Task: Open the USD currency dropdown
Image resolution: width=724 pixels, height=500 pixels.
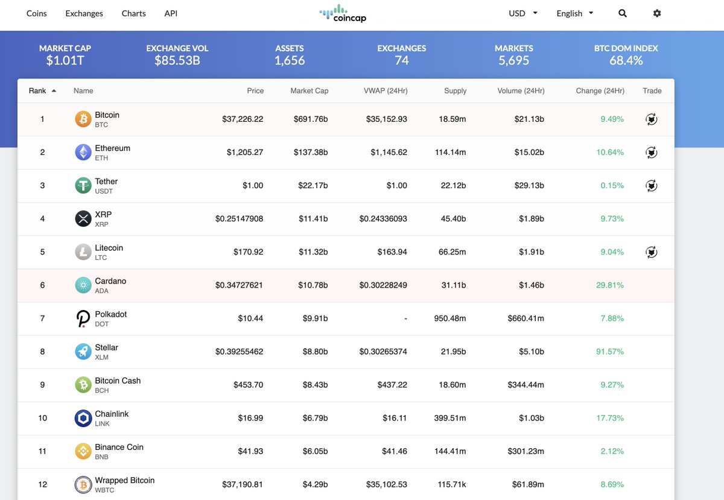Action: (521, 13)
